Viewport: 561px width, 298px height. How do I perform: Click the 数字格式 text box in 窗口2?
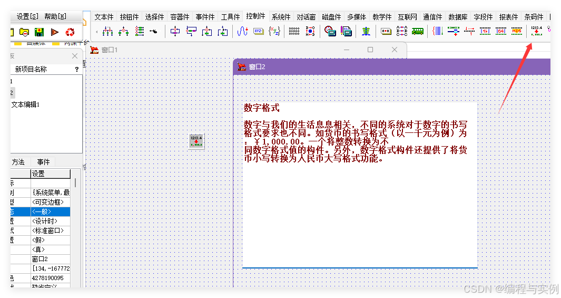pos(360,185)
